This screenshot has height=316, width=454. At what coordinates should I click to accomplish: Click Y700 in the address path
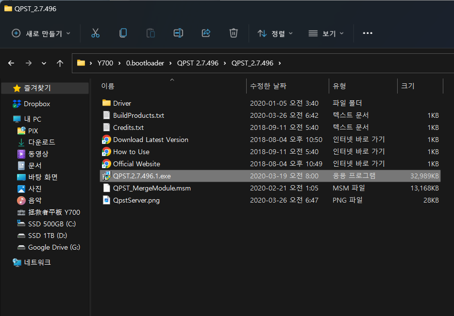pyautogui.click(x=105, y=63)
